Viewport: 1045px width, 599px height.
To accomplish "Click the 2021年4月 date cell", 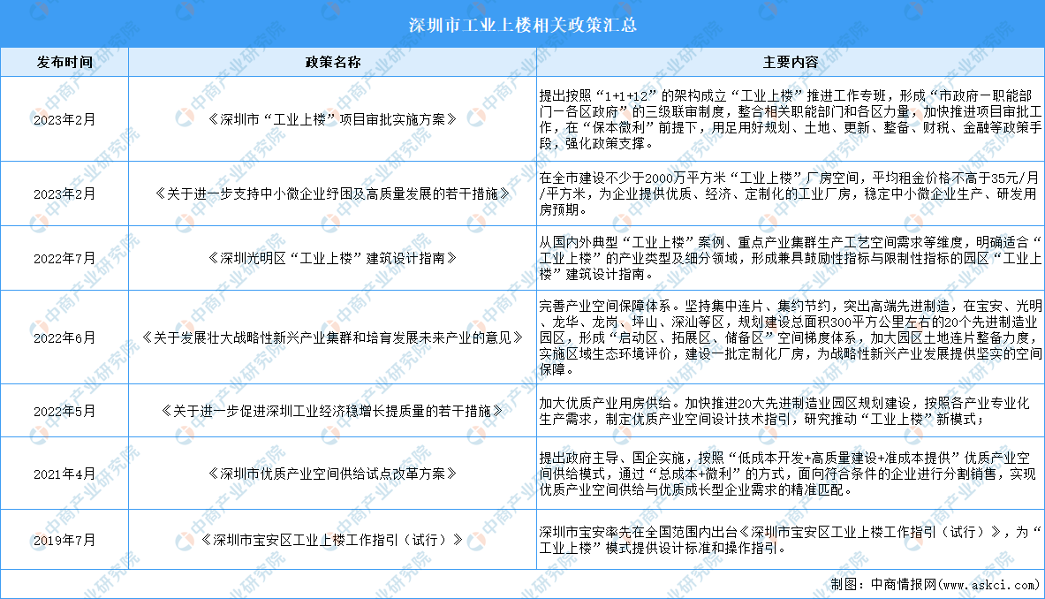I will (64, 474).
